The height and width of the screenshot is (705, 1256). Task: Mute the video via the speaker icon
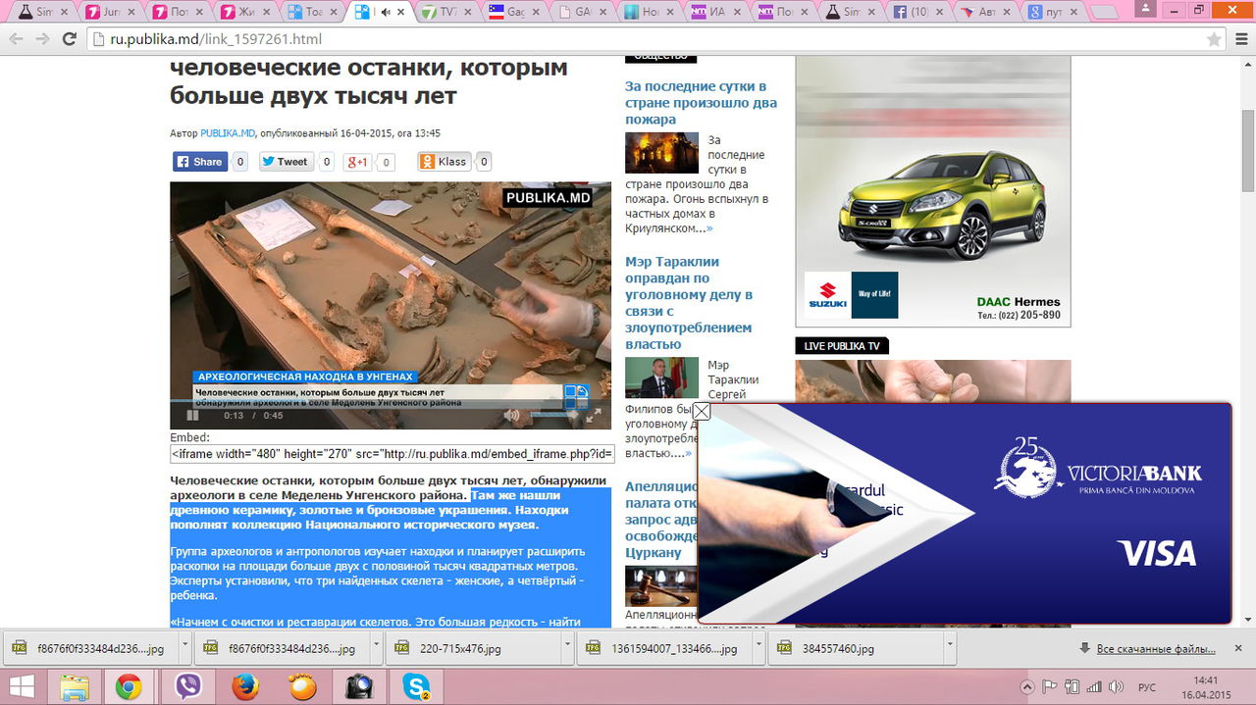point(511,416)
